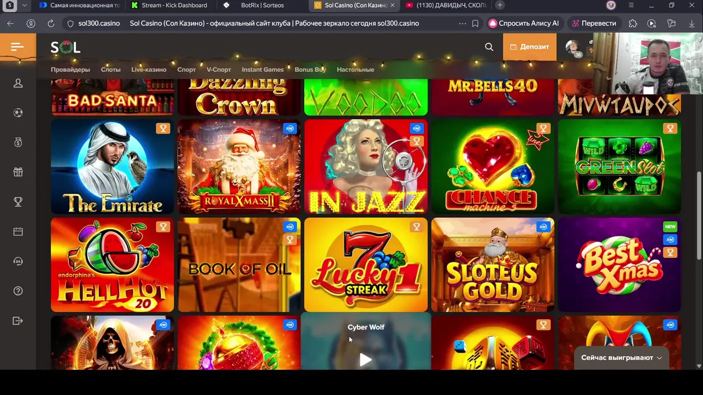The image size is (703, 395).
Task: Expand the 'Сейчас выигрывают' panel
Action: pos(622,358)
